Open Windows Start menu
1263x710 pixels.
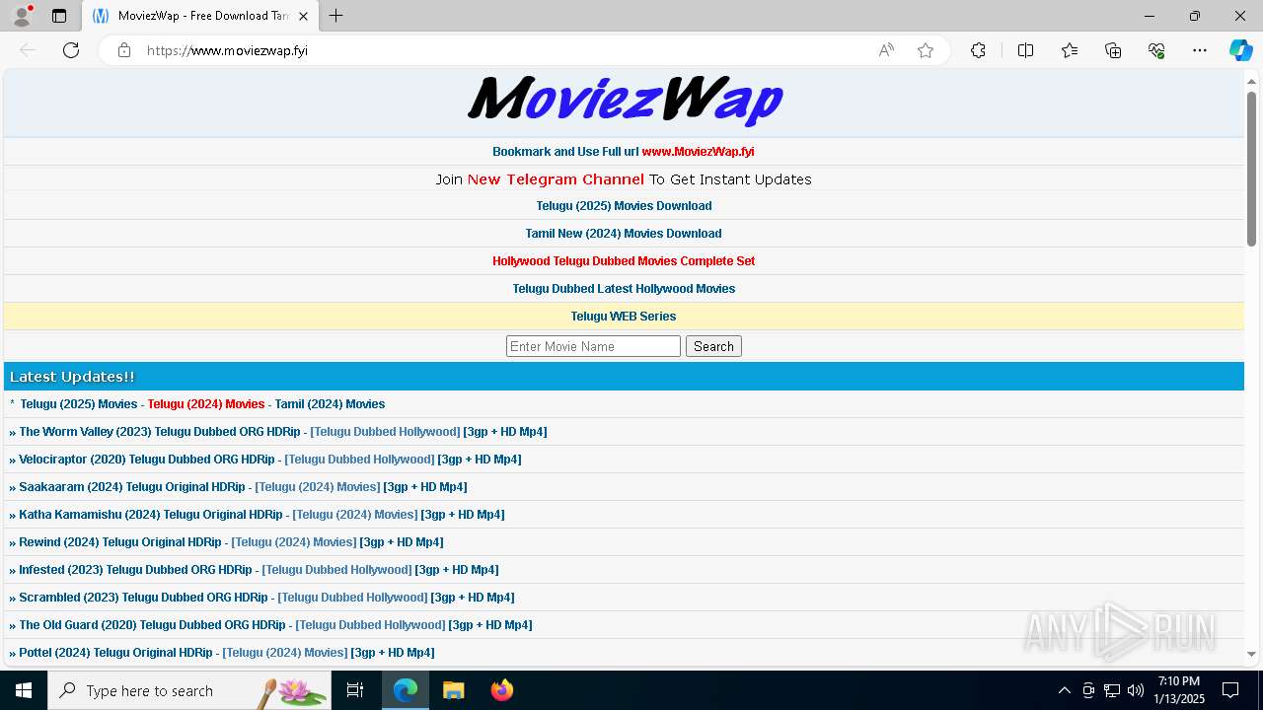[x=24, y=690]
